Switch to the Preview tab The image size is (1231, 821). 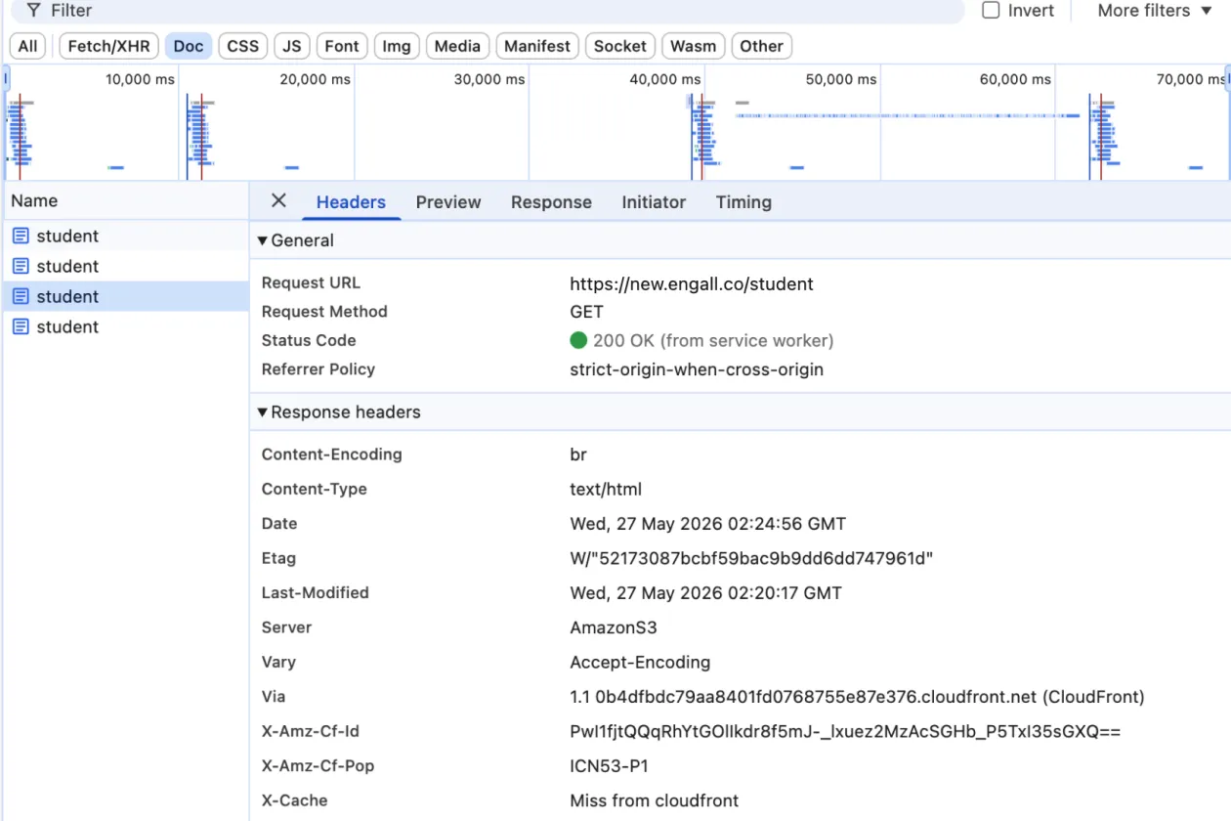click(448, 202)
